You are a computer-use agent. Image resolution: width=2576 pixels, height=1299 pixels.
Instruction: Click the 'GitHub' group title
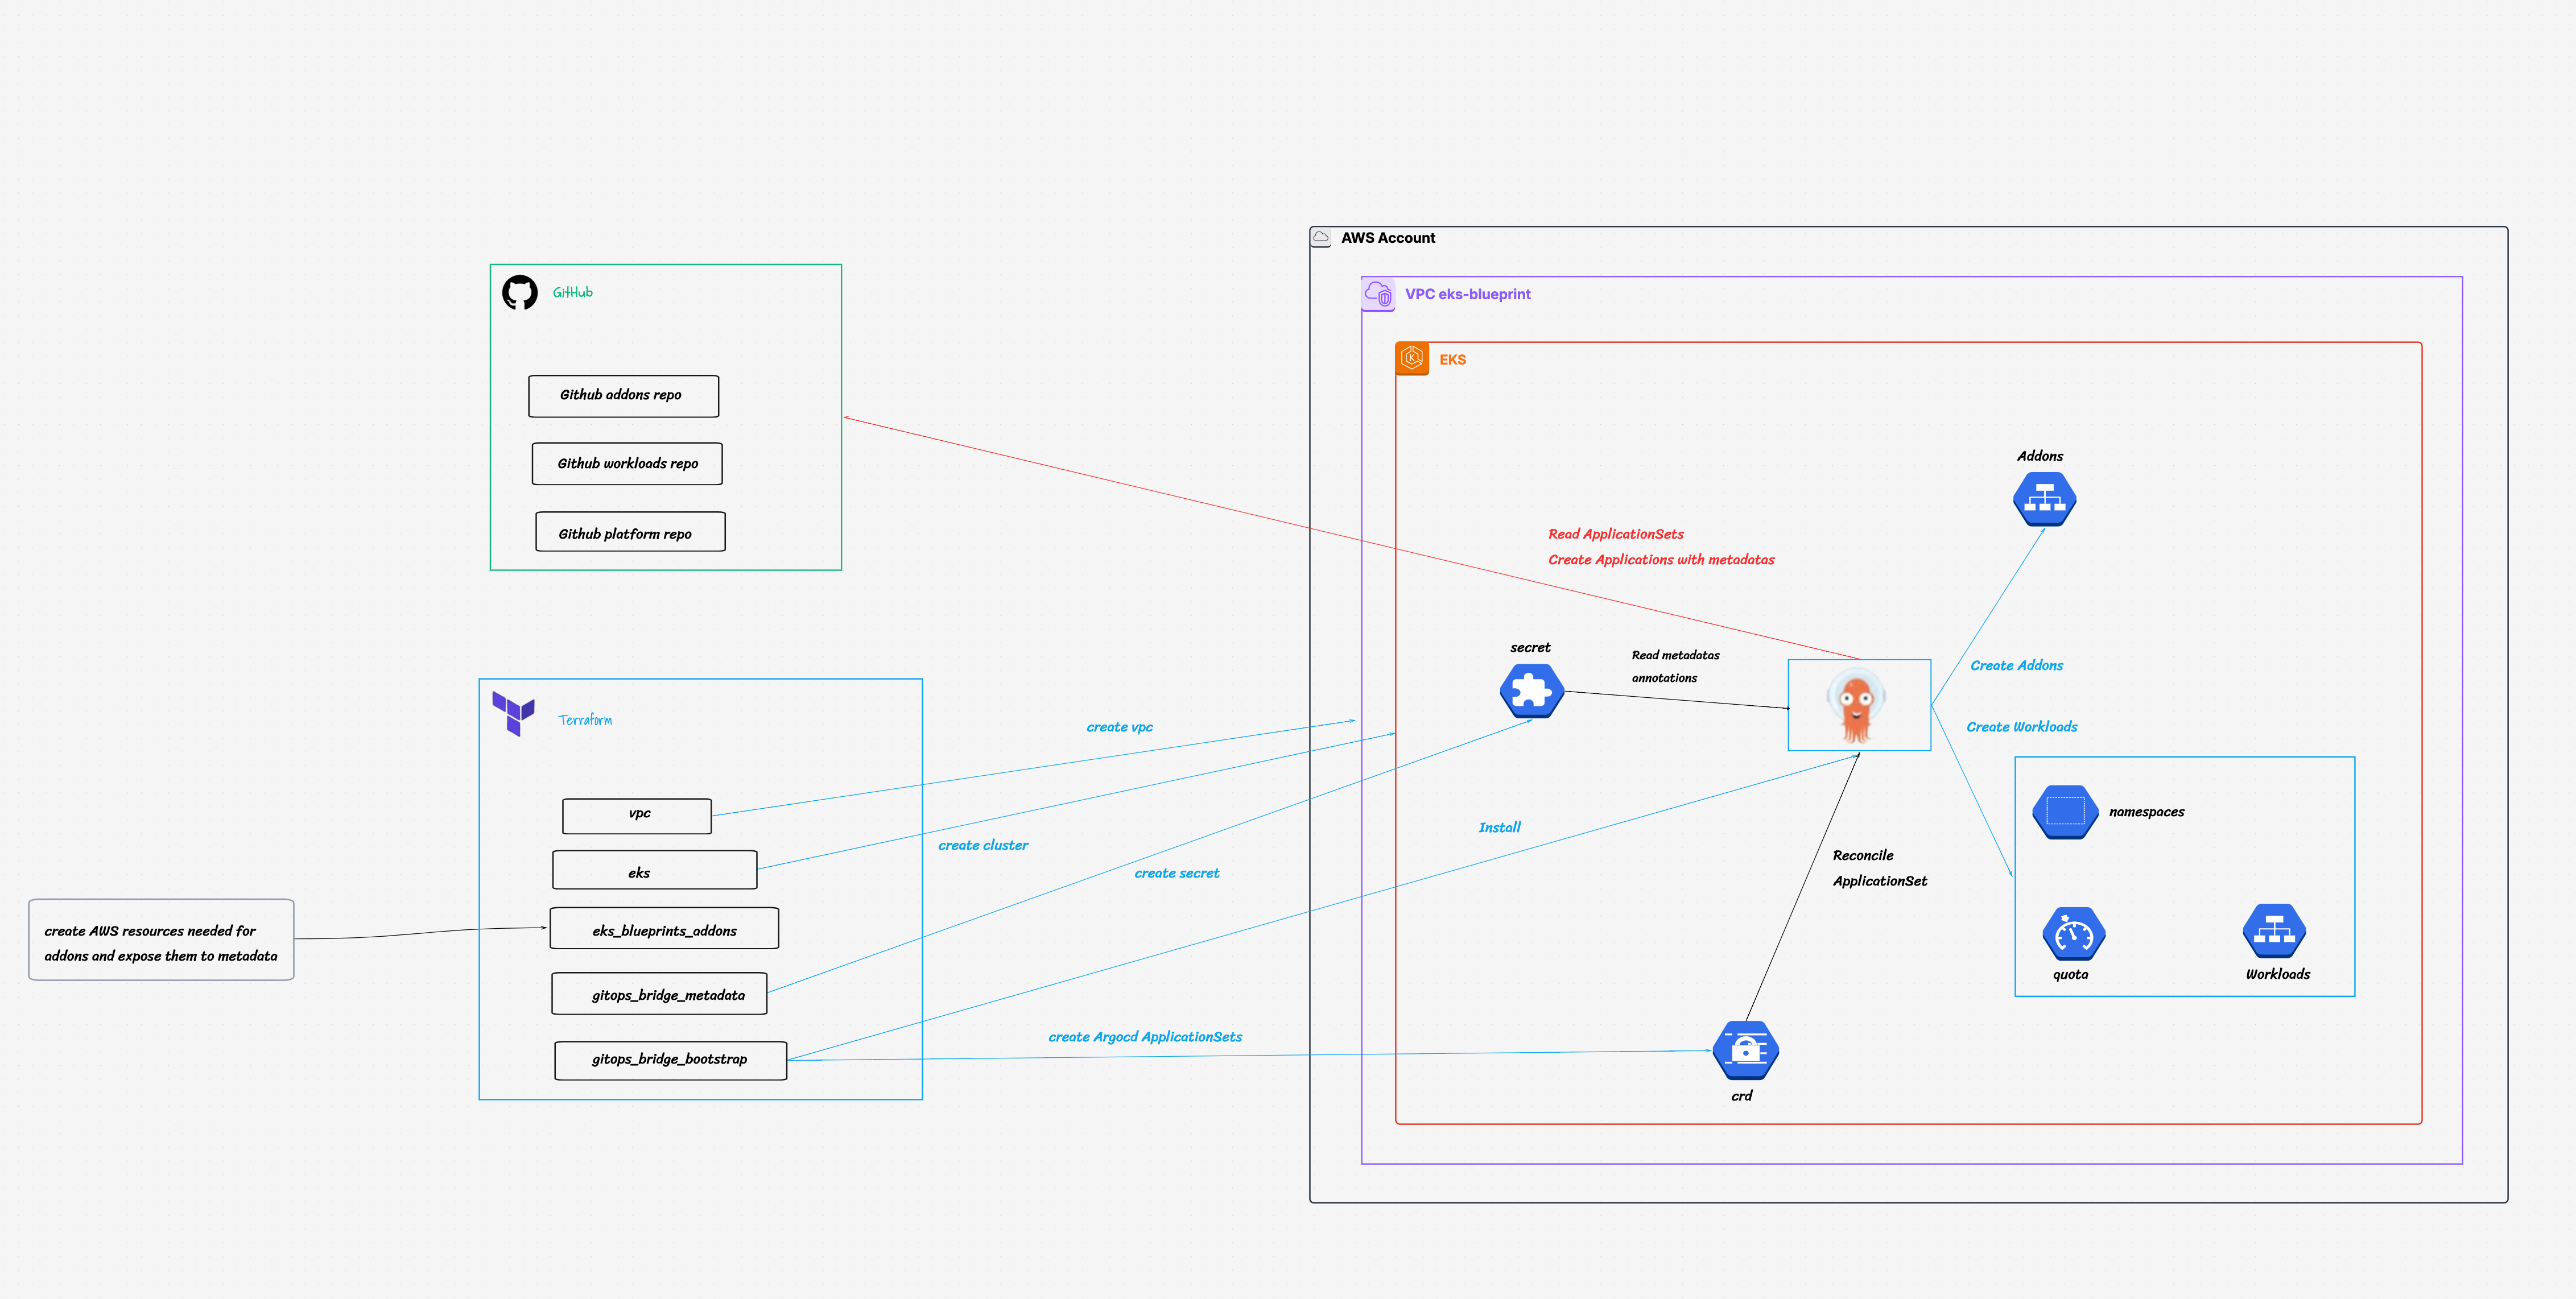coord(572,292)
